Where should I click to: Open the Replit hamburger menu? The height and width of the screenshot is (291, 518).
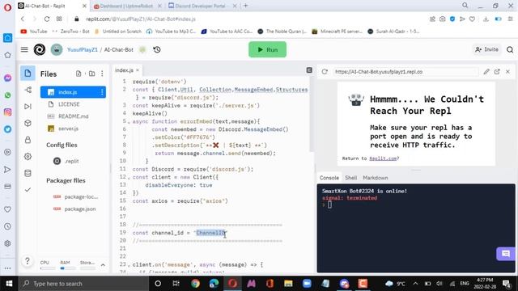click(x=24, y=49)
